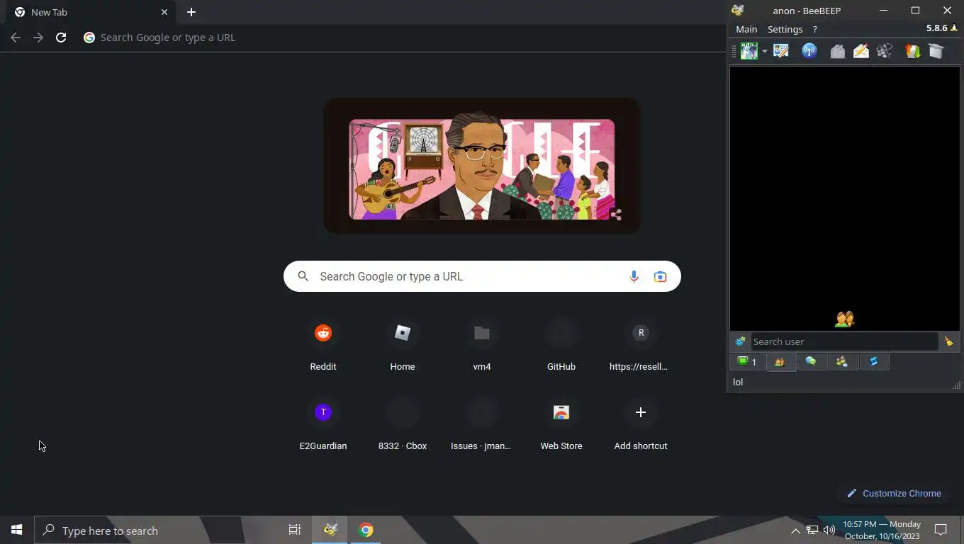The height and width of the screenshot is (544, 964).
Task: Click the gray open envelope icon in BeeBEEP
Action: point(837,51)
